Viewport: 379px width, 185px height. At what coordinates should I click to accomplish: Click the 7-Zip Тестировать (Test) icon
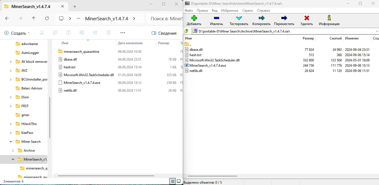coord(239,18)
